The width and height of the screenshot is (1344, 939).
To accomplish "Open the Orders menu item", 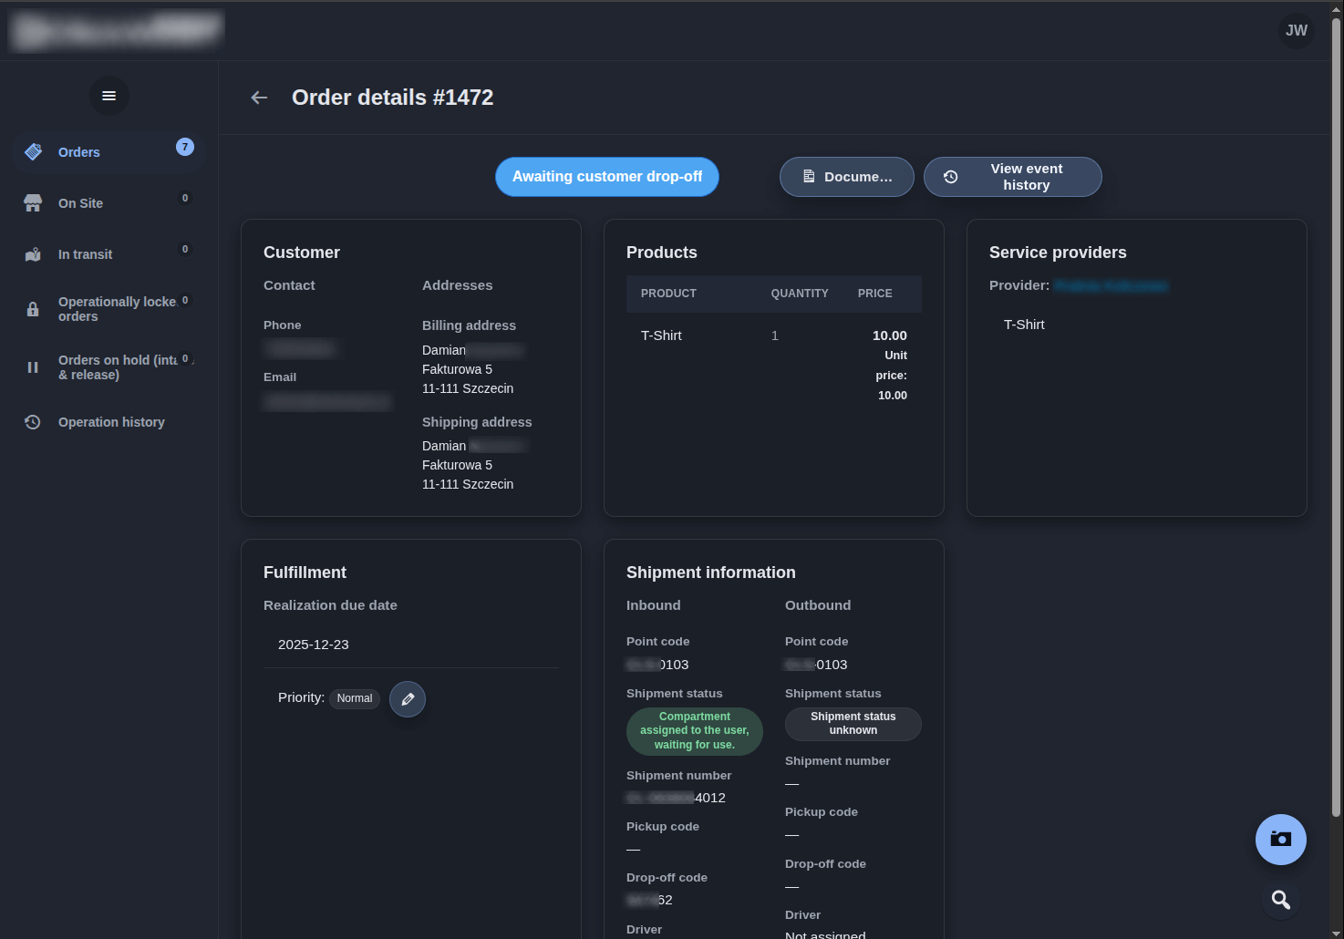I will 79,152.
